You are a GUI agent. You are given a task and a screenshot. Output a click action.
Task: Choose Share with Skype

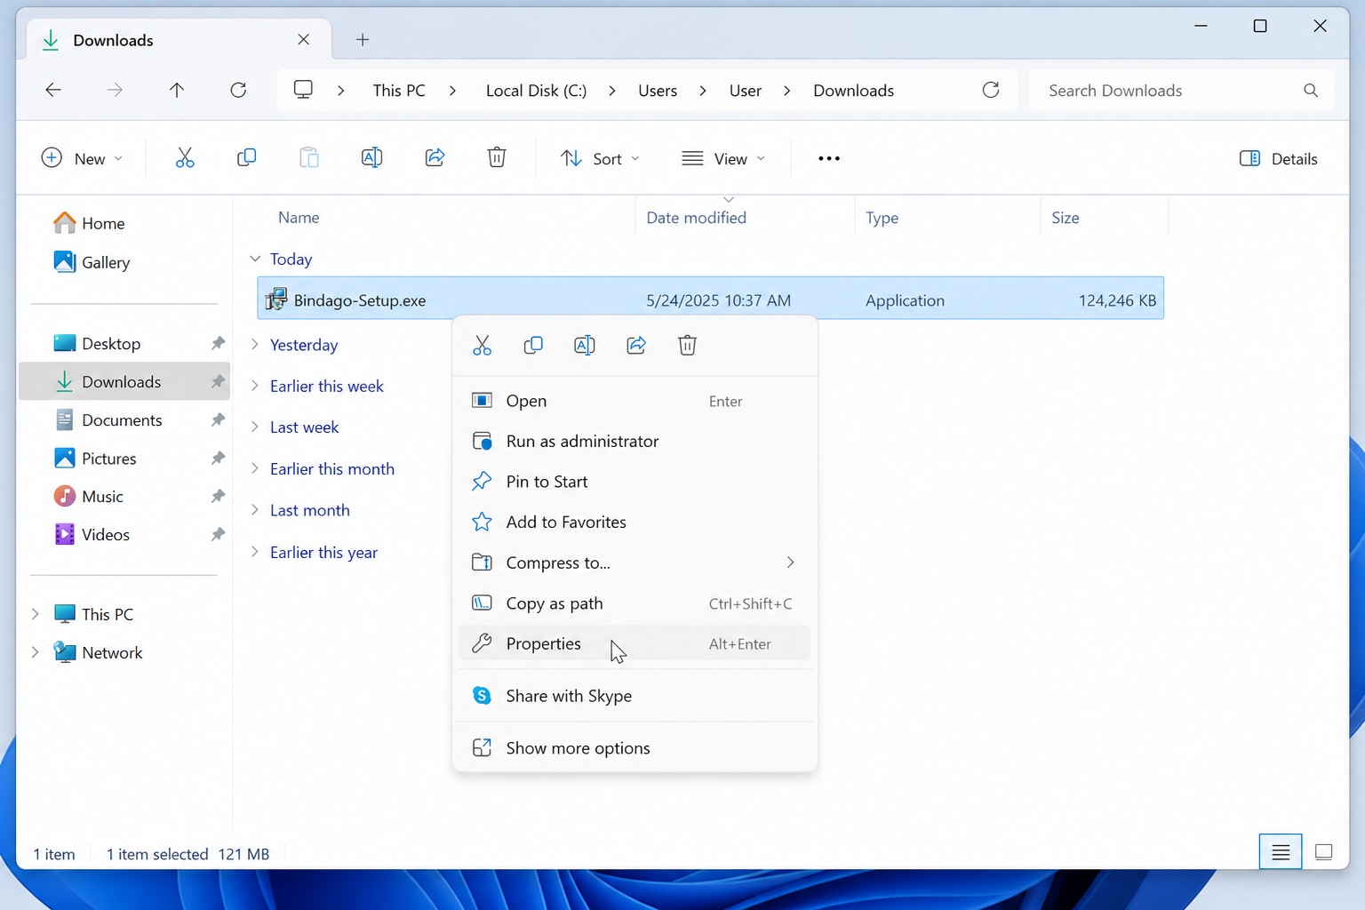(x=635, y=696)
